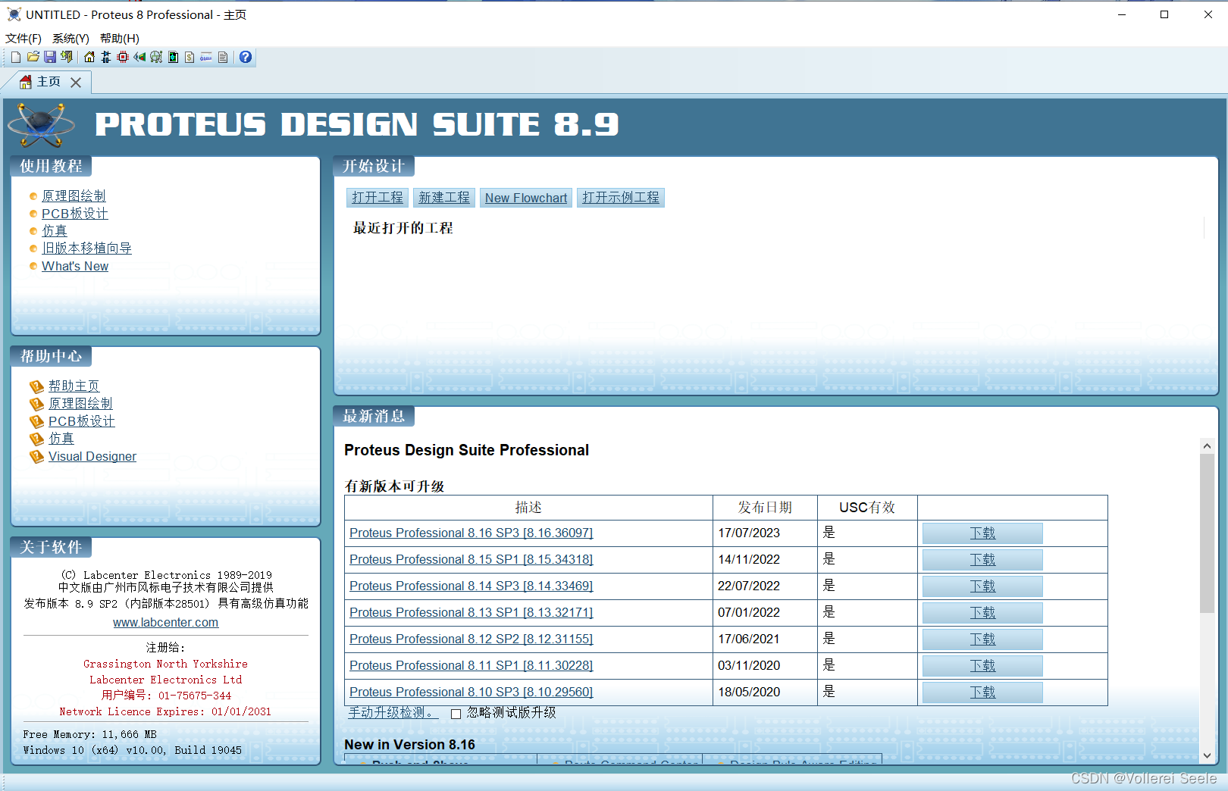The width and height of the screenshot is (1228, 791).
Task: Open 帮助主页 in the help center
Action: (x=74, y=386)
